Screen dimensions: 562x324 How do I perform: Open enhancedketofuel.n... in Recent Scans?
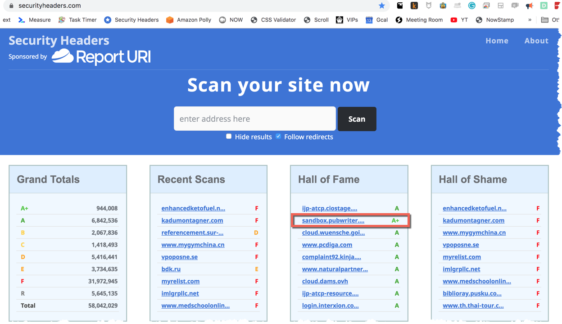(x=193, y=208)
